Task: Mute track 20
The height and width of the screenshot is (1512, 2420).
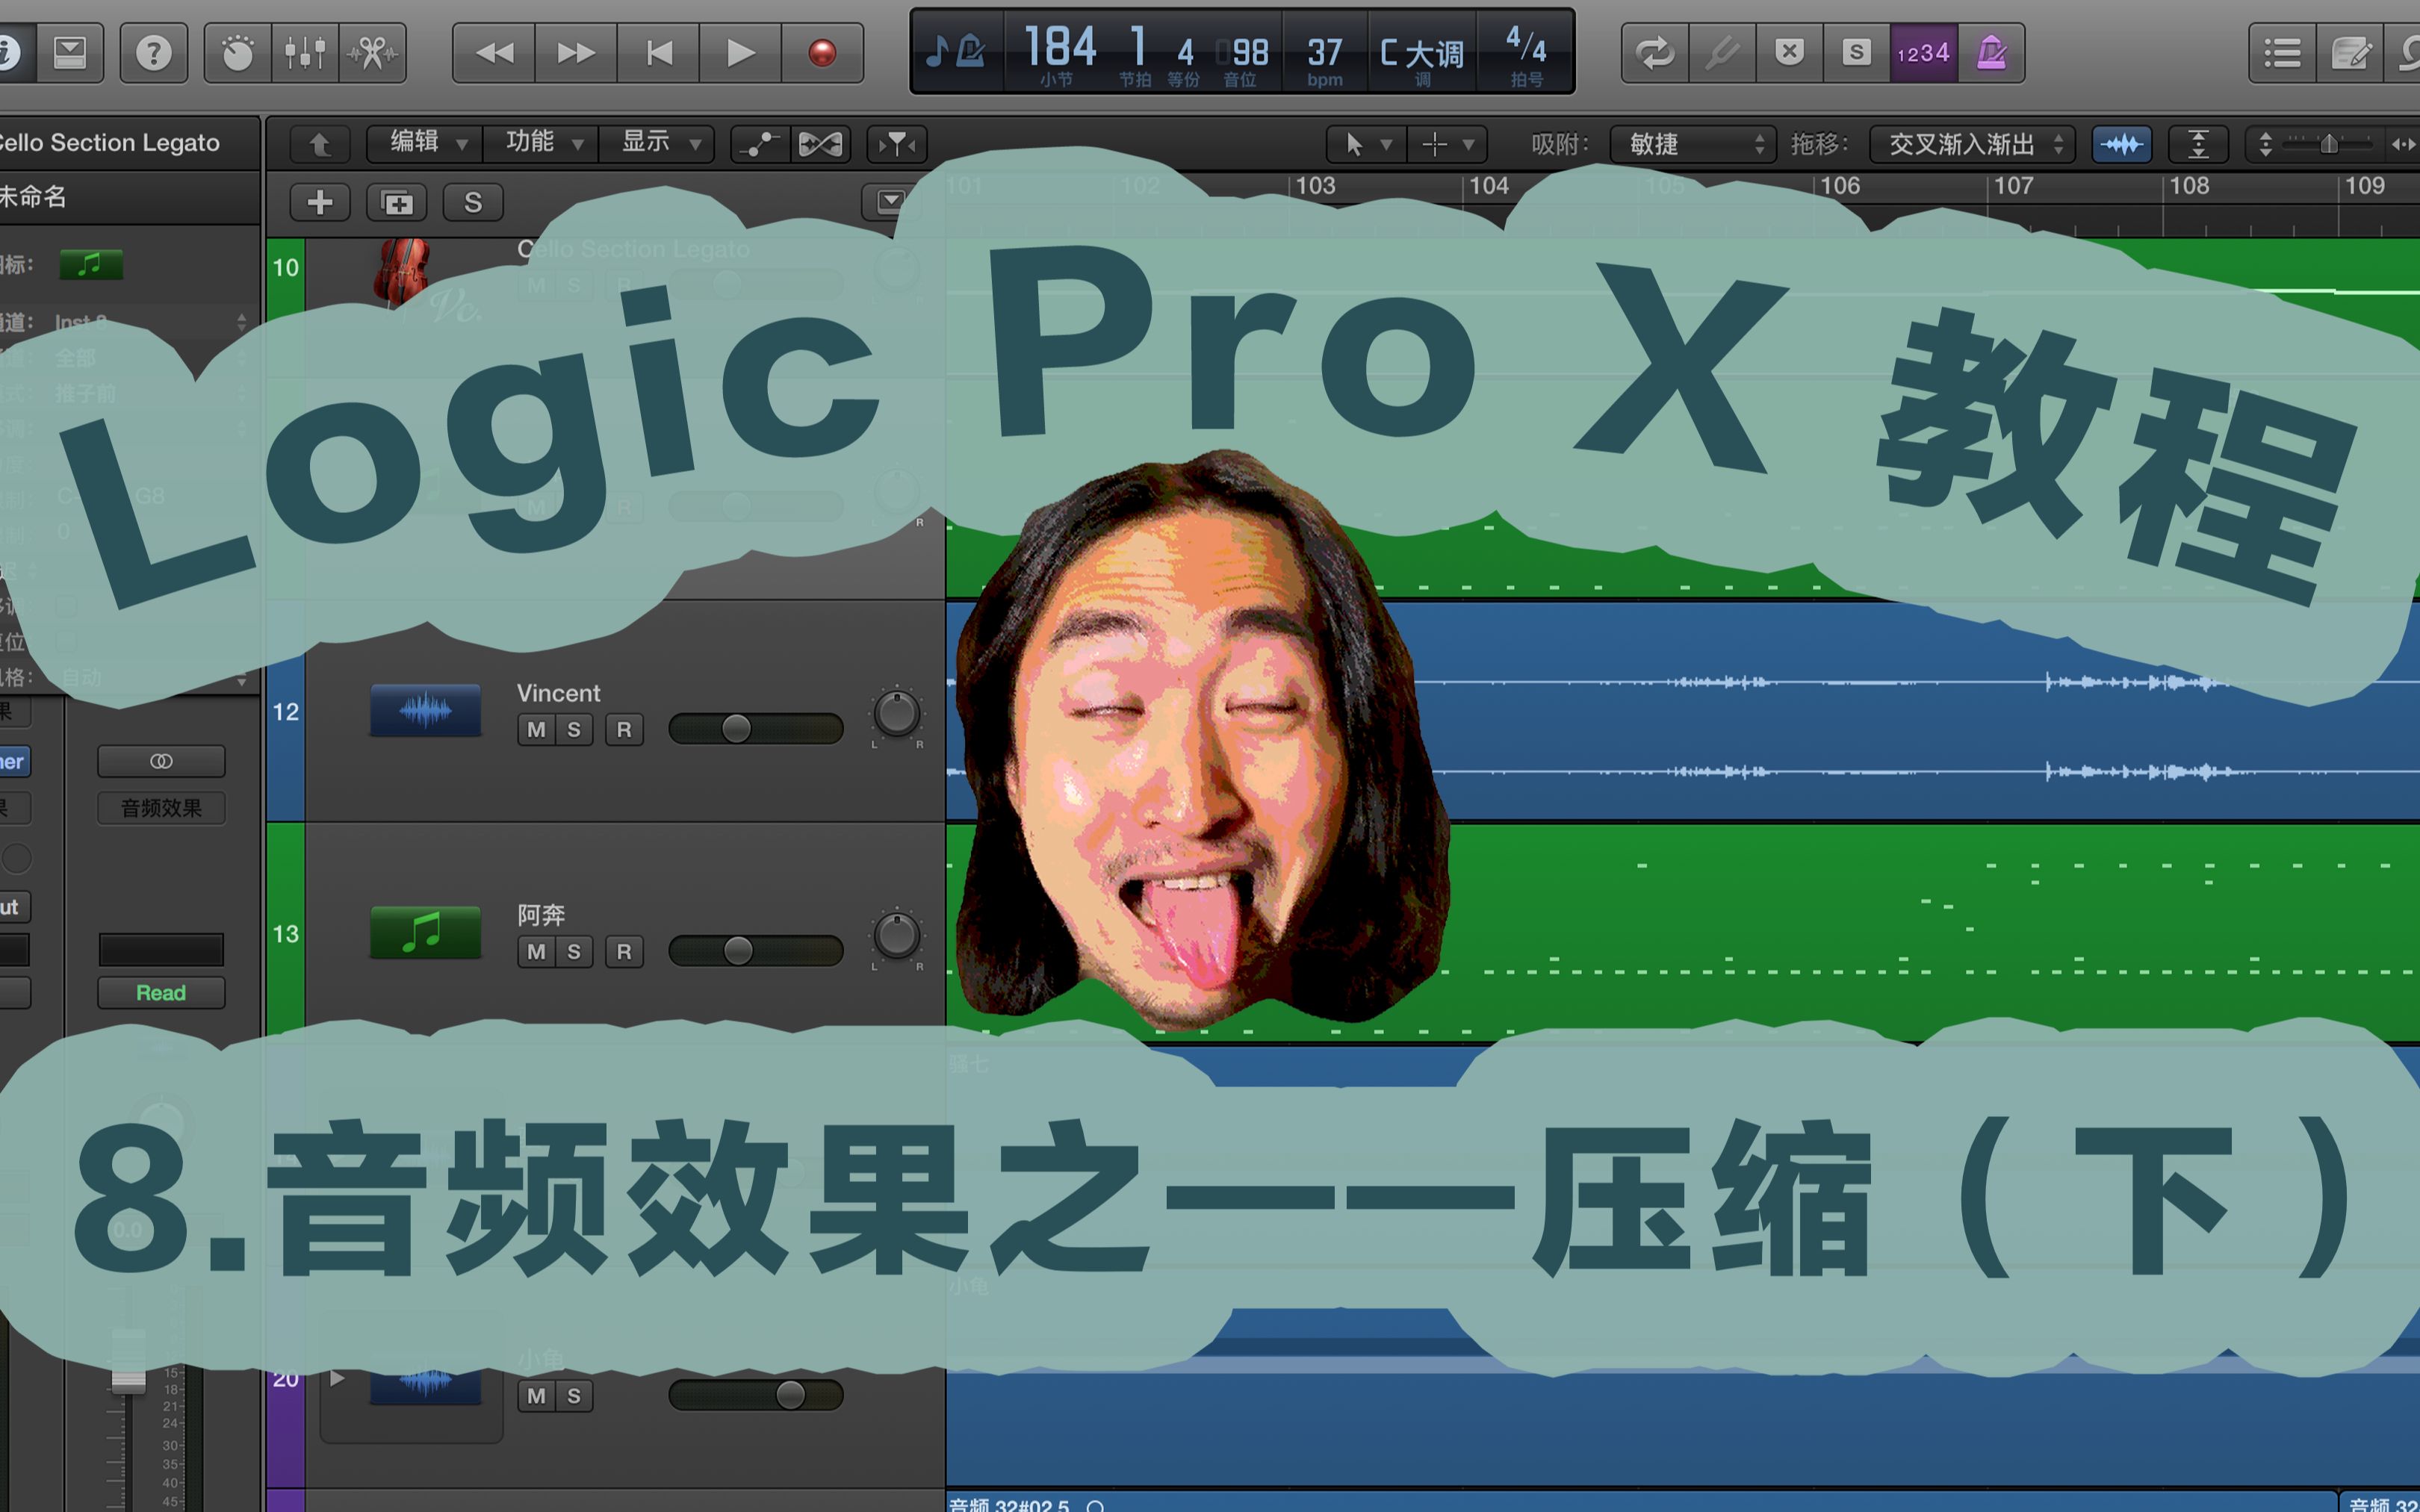Action: pyautogui.click(x=536, y=1396)
